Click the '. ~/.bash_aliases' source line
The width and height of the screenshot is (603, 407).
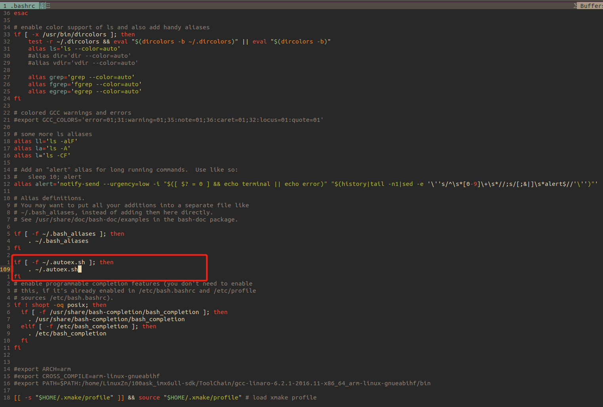coord(58,241)
